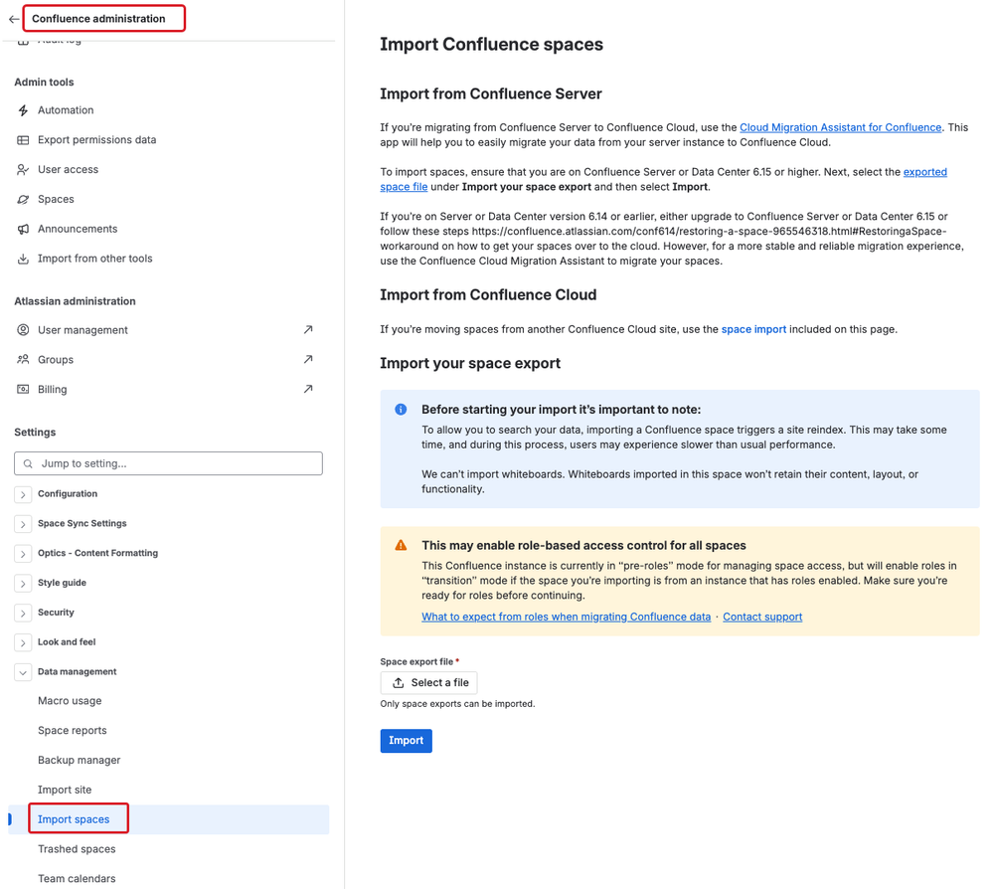
Task: Click the Import your space export heading
Action: (470, 364)
